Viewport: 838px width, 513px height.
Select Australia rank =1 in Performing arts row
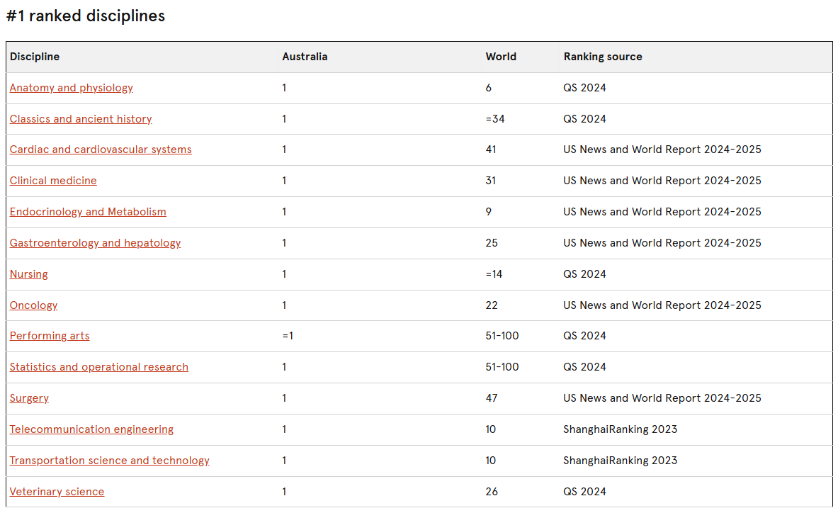[x=288, y=336]
